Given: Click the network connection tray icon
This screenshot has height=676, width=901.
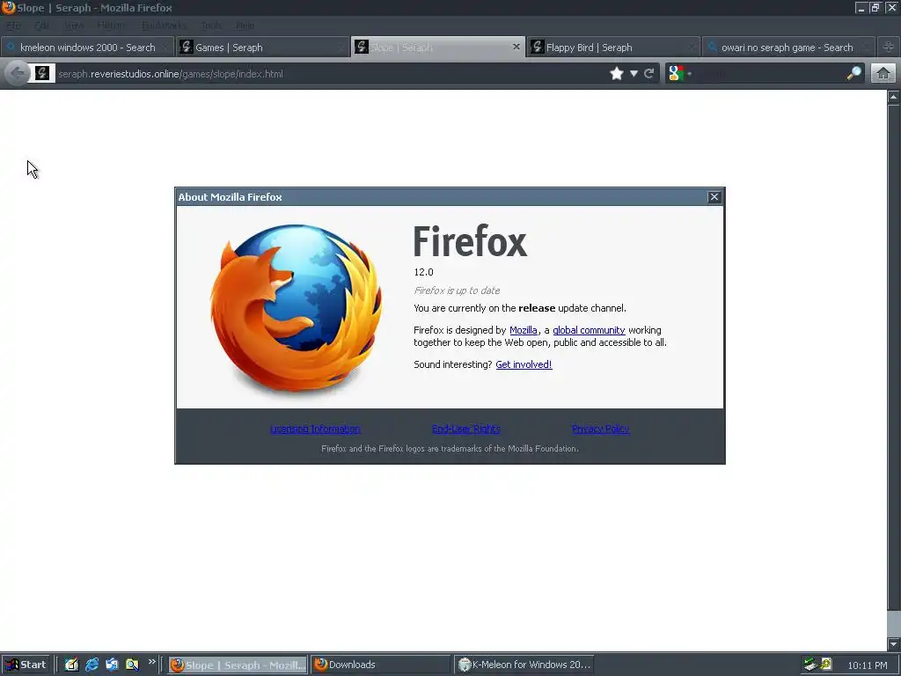Looking at the screenshot, I should (x=810, y=665).
